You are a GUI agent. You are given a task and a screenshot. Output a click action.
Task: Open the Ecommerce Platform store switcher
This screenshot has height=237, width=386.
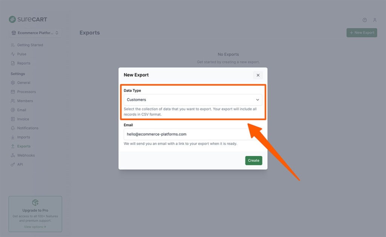(35, 33)
